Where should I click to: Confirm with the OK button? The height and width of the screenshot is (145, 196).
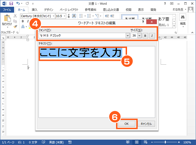tap(127, 124)
